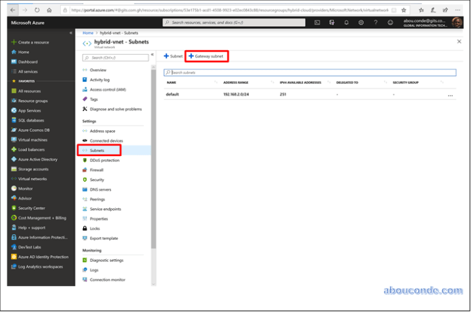Screen dimensions: 472x312
Task: Select Subnets in the resource menu
Action: coord(97,151)
